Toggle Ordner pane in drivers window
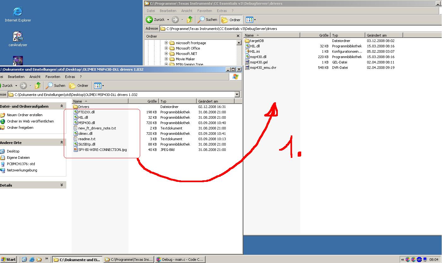The height and width of the screenshot is (263, 442). [231, 20]
